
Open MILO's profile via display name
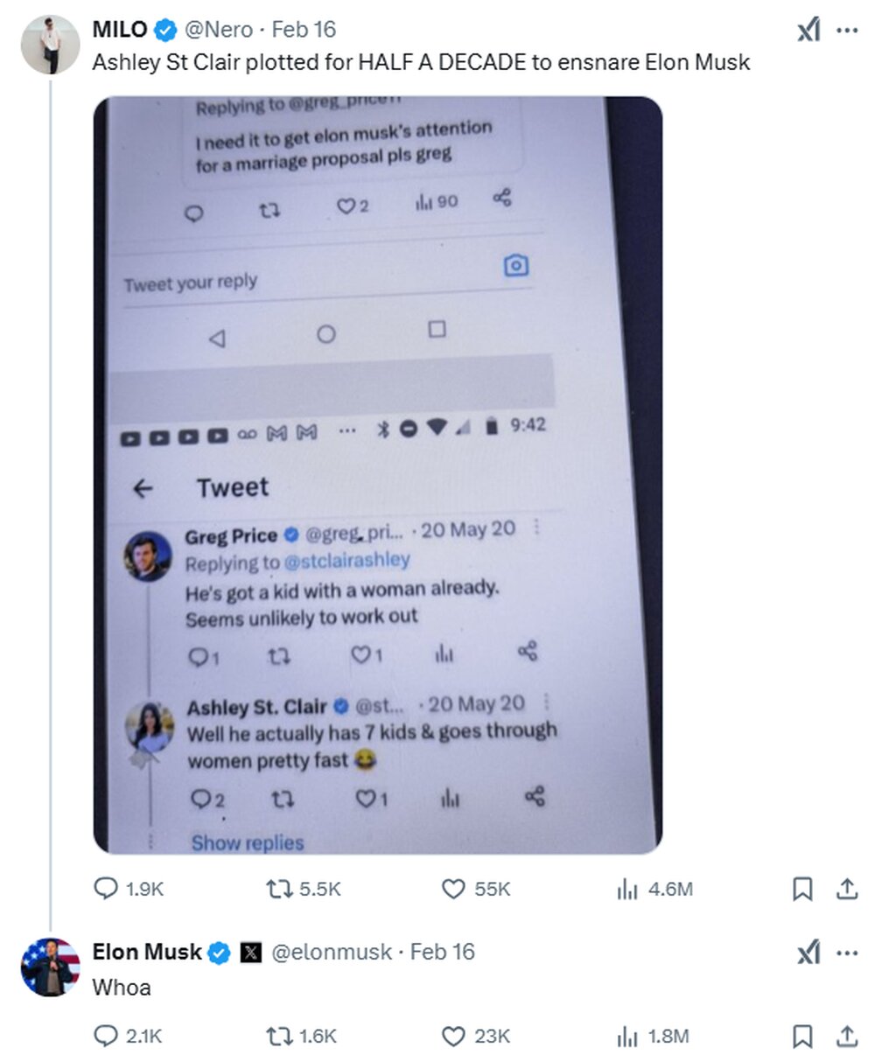pos(120,30)
